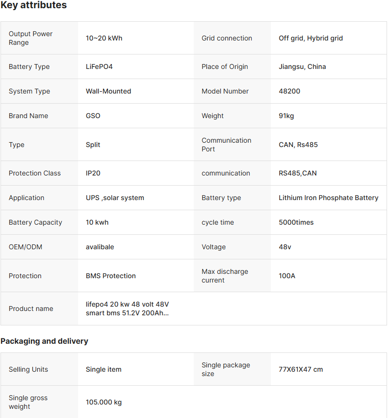Select the Off grid, Hybrid grid value

tap(311, 38)
